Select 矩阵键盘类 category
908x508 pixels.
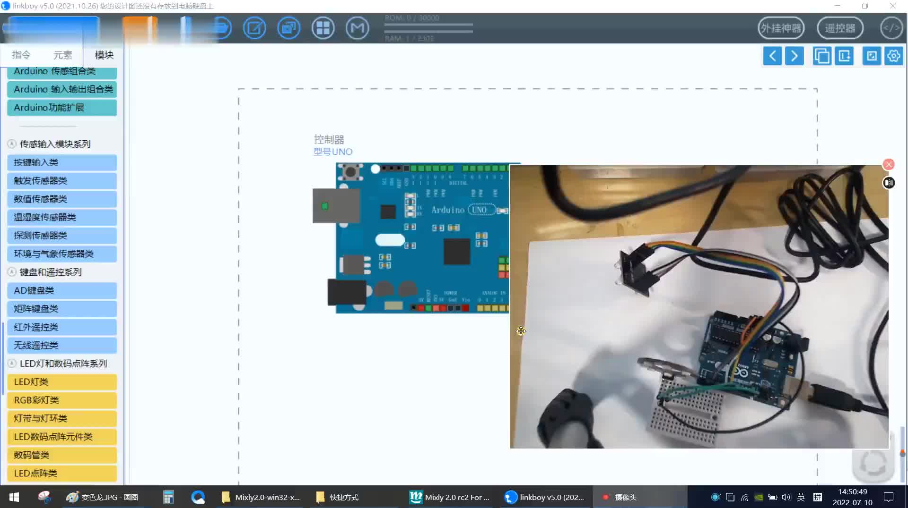click(x=62, y=309)
